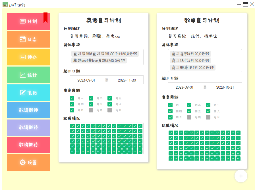Click the 英语复习计划 card title
The image size is (257, 192).
pyautogui.click(x=103, y=20)
